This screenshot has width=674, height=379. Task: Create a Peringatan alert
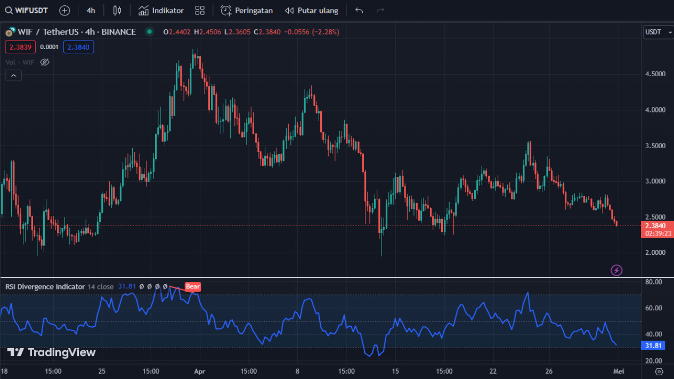click(x=247, y=10)
